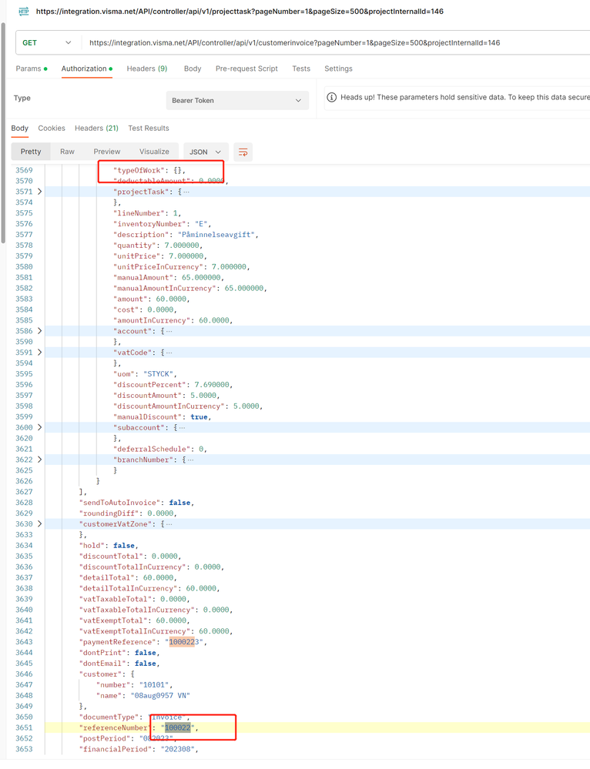Click the "detailTotal" key at line 3637
590x769 pixels.
click(106, 578)
